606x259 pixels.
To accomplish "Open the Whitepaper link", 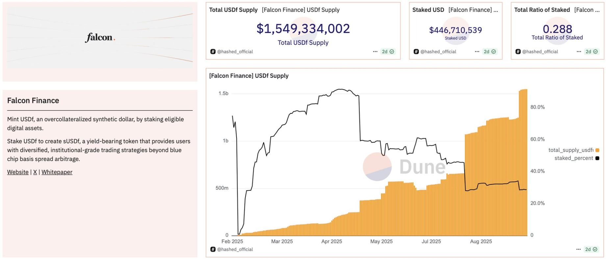I will 57,172.
